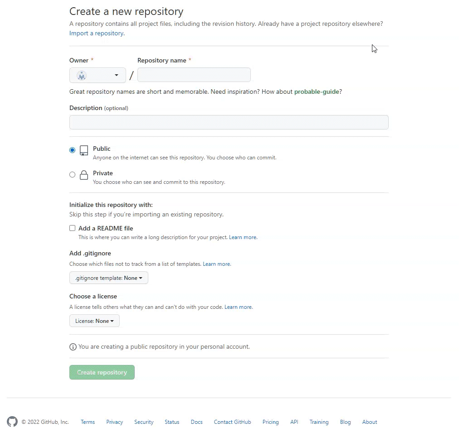This screenshot has height=432, width=459.
Task: Click Learn more about gitignore templates
Action: [216, 264]
